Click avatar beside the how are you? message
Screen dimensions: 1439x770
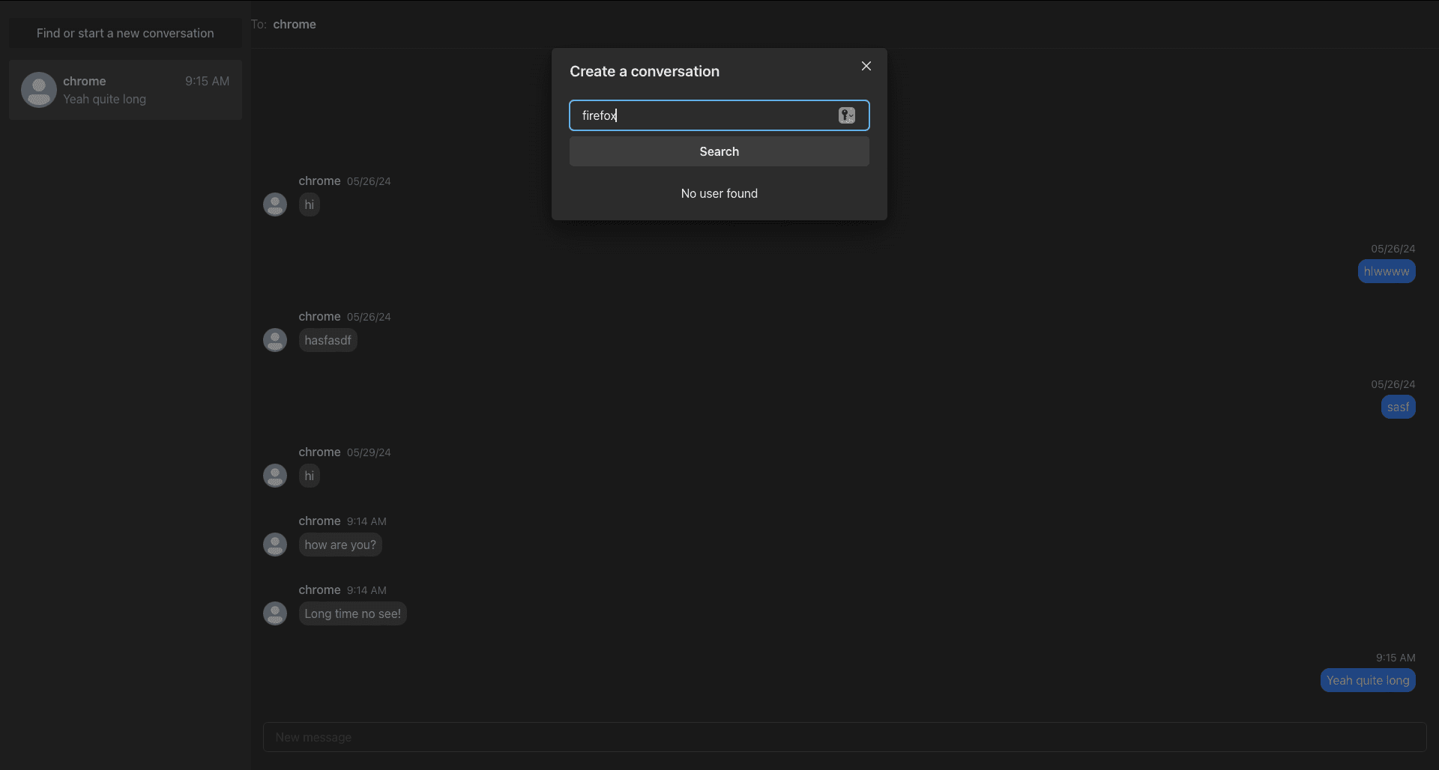[x=275, y=545]
